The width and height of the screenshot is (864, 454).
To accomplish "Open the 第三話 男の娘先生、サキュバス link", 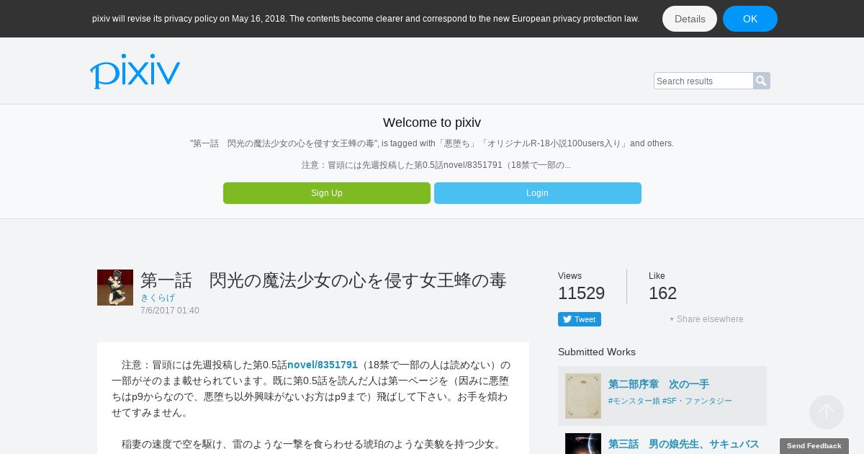I will (x=684, y=444).
